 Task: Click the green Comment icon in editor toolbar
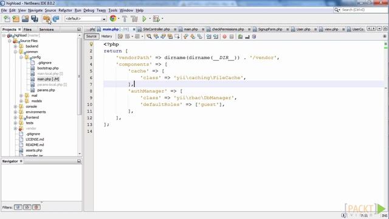pyautogui.click(x=240, y=36)
